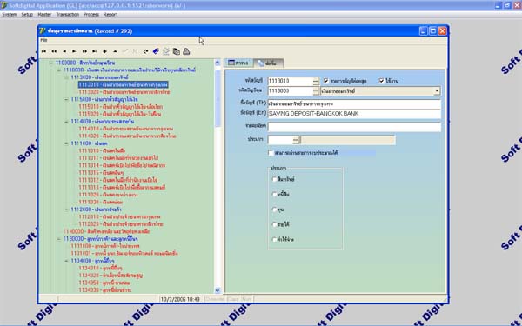Click the English name field SAVING DEPOSIT-BANGKOK BANK
522x326 pixels.
pos(354,114)
